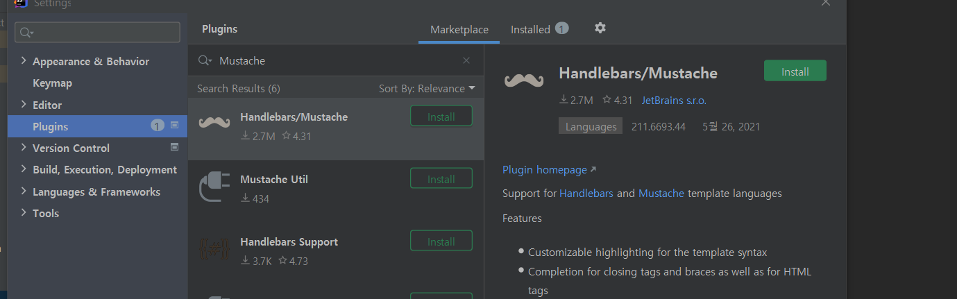Click large moustache logo in details pane
957x299 pixels.
coord(524,80)
